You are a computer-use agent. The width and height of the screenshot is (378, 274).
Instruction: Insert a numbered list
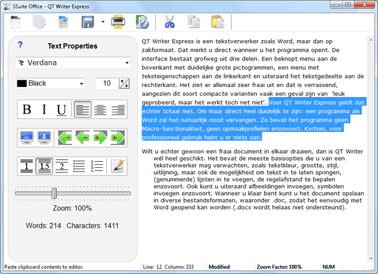coord(97,166)
